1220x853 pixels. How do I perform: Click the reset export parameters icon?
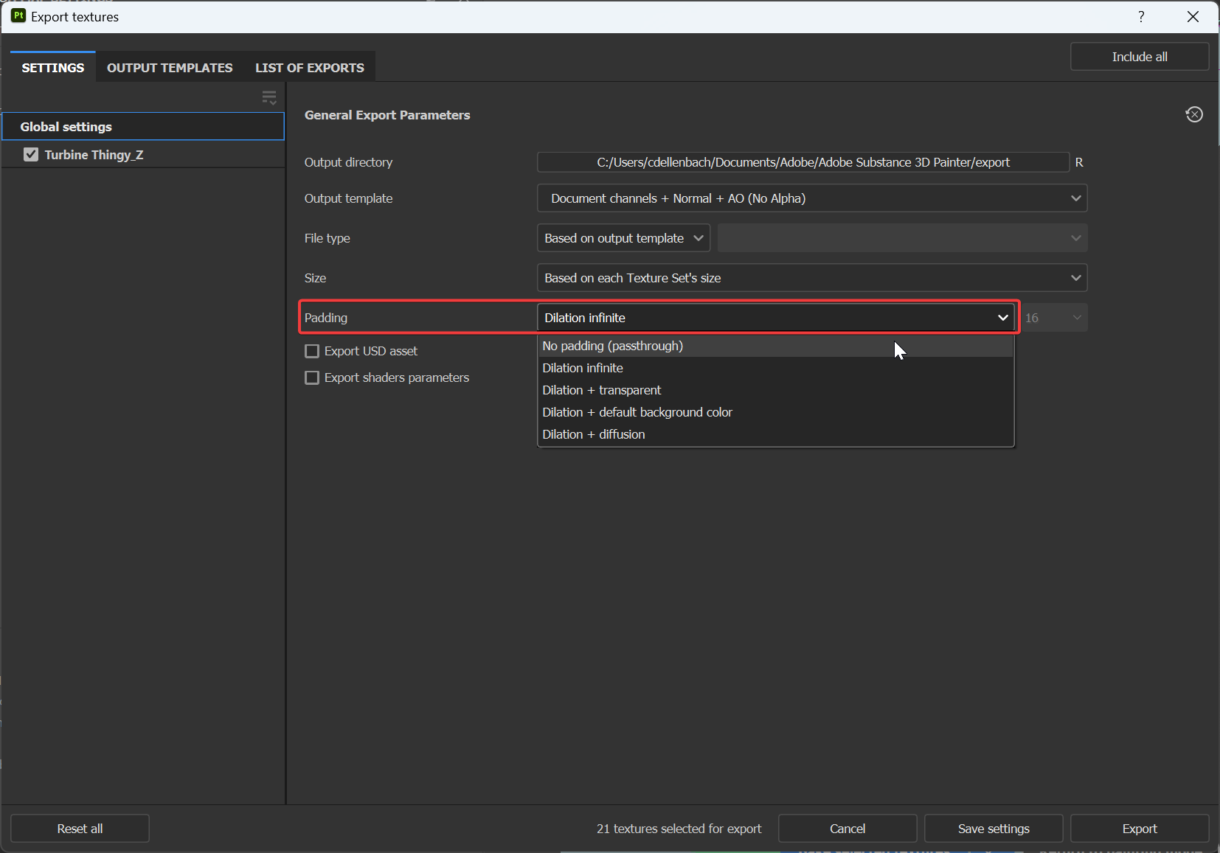[x=1194, y=114]
